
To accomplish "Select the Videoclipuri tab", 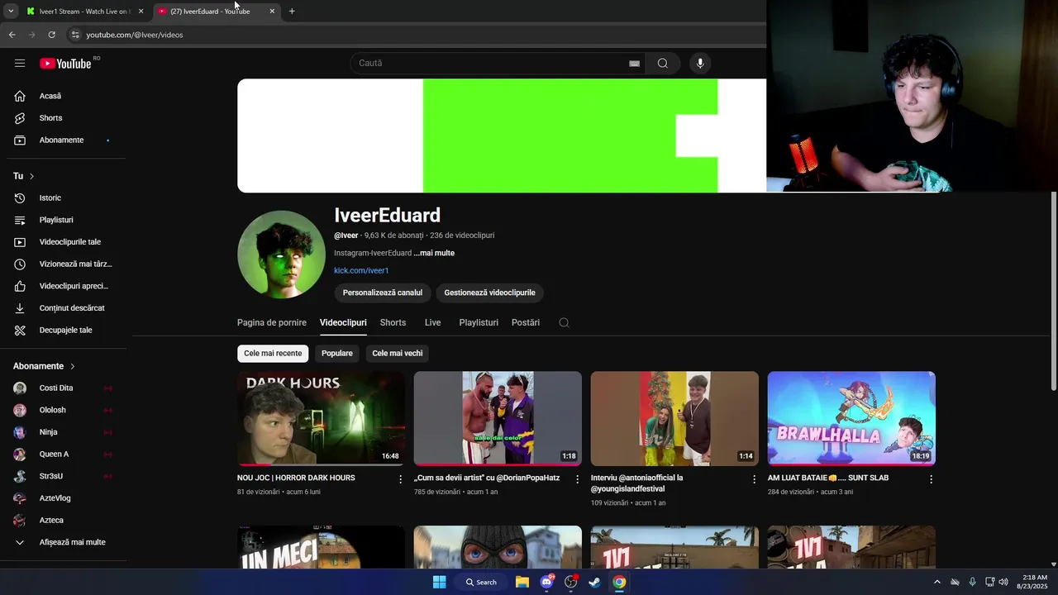I will coord(343,323).
